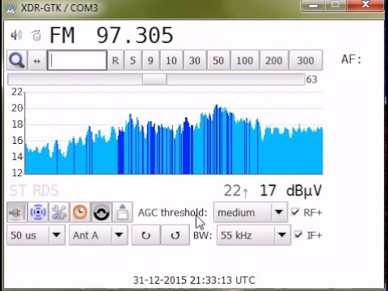Viewport: 388px width, 291px height.
Task: Toggle the black circular swirl icon
Action: [x=101, y=213]
